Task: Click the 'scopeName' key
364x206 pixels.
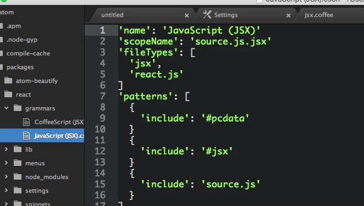Action: point(148,42)
